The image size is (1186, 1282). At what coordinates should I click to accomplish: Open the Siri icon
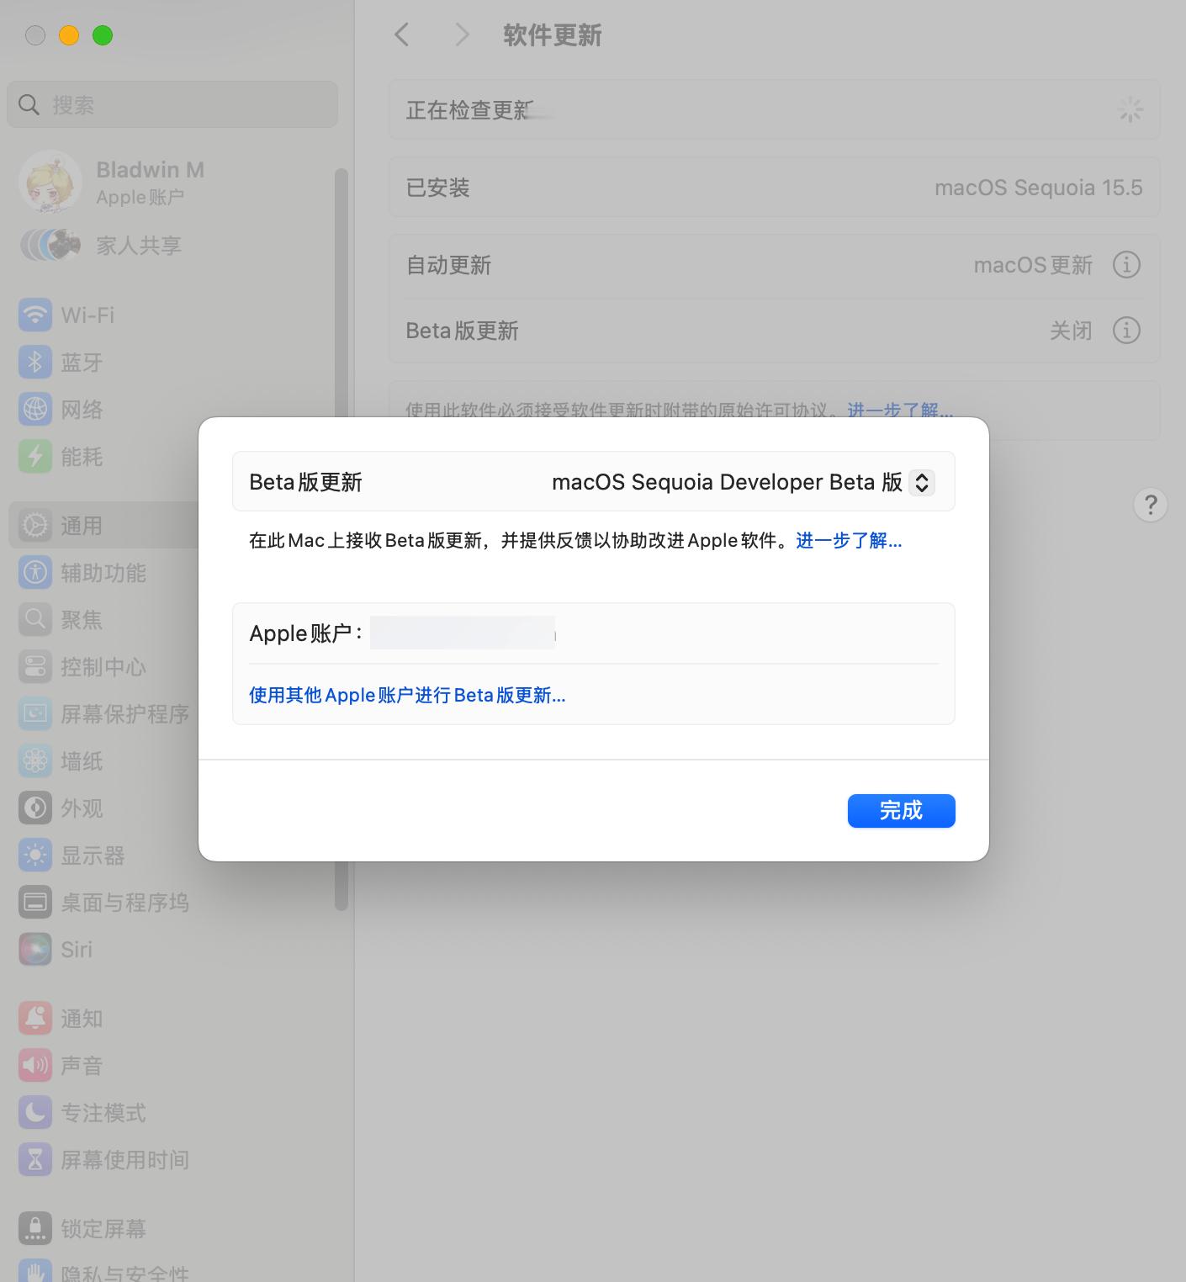click(34, 950)
